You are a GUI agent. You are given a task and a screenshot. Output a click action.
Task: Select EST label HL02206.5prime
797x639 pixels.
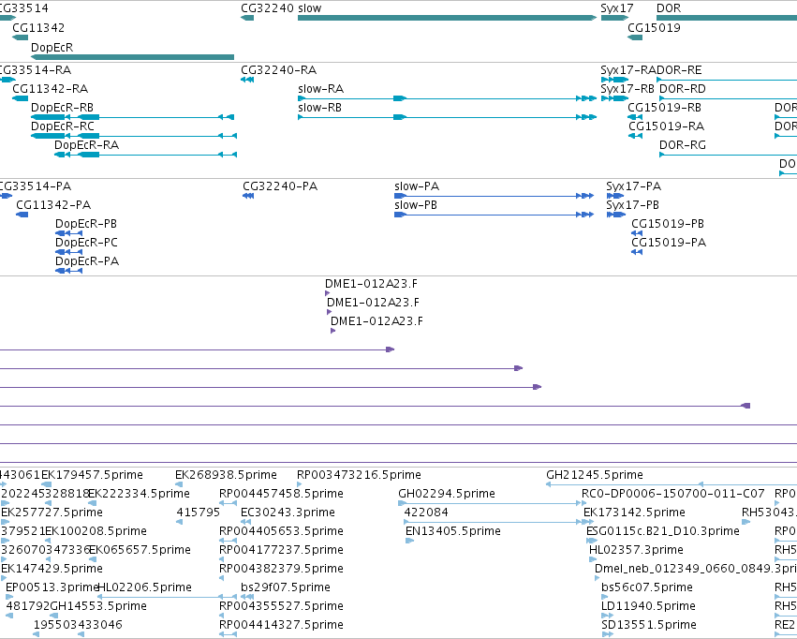(x=145, y=588)
